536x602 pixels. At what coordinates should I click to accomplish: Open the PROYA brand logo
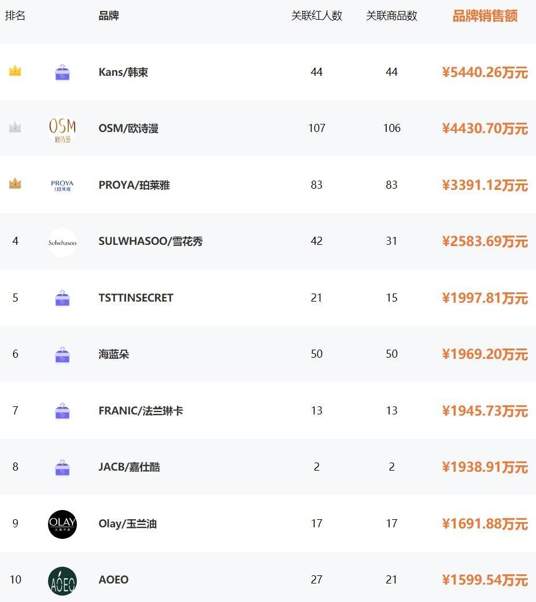pyautogui.click(x=62, y=185)
